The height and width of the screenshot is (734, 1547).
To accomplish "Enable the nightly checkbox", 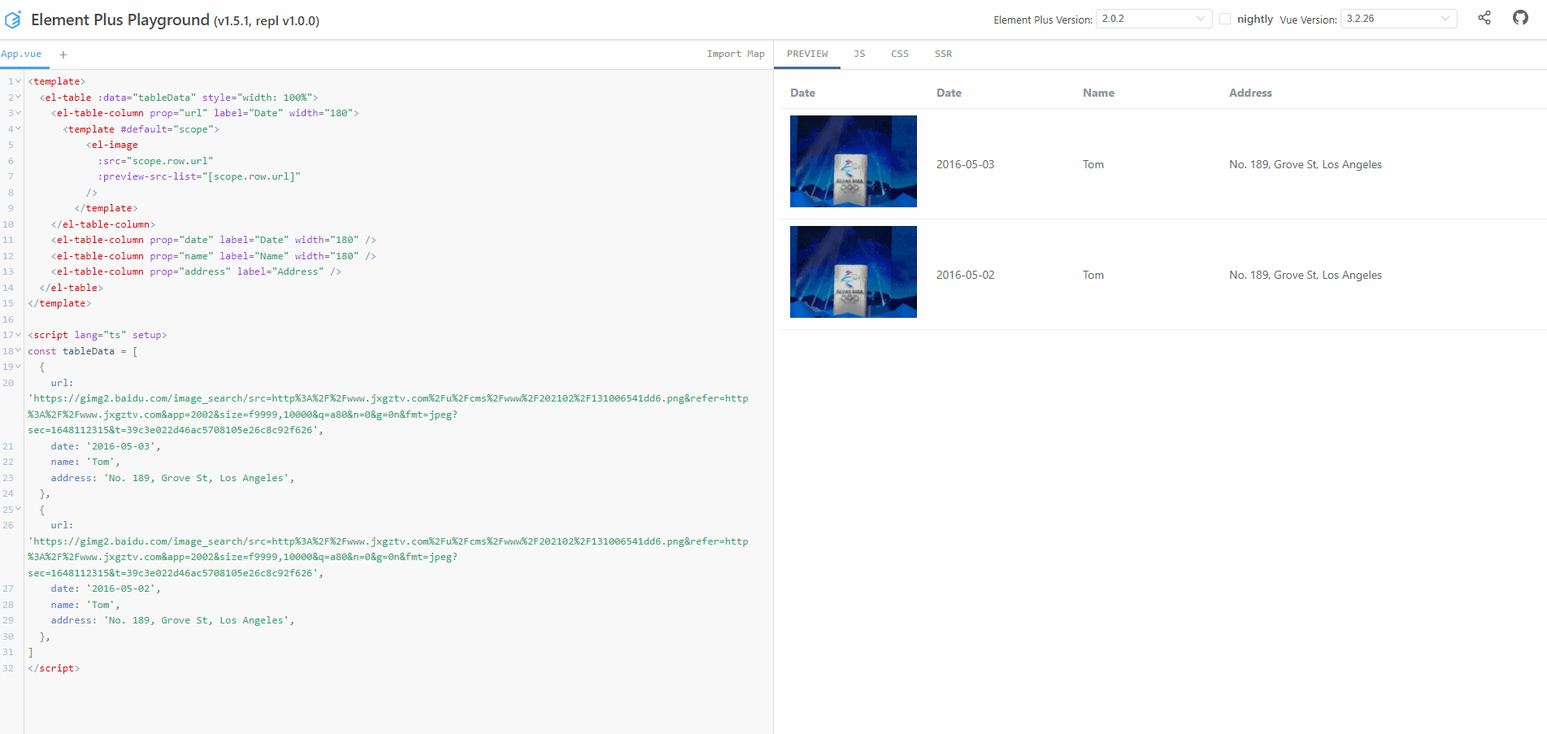I will point(1225,19).
